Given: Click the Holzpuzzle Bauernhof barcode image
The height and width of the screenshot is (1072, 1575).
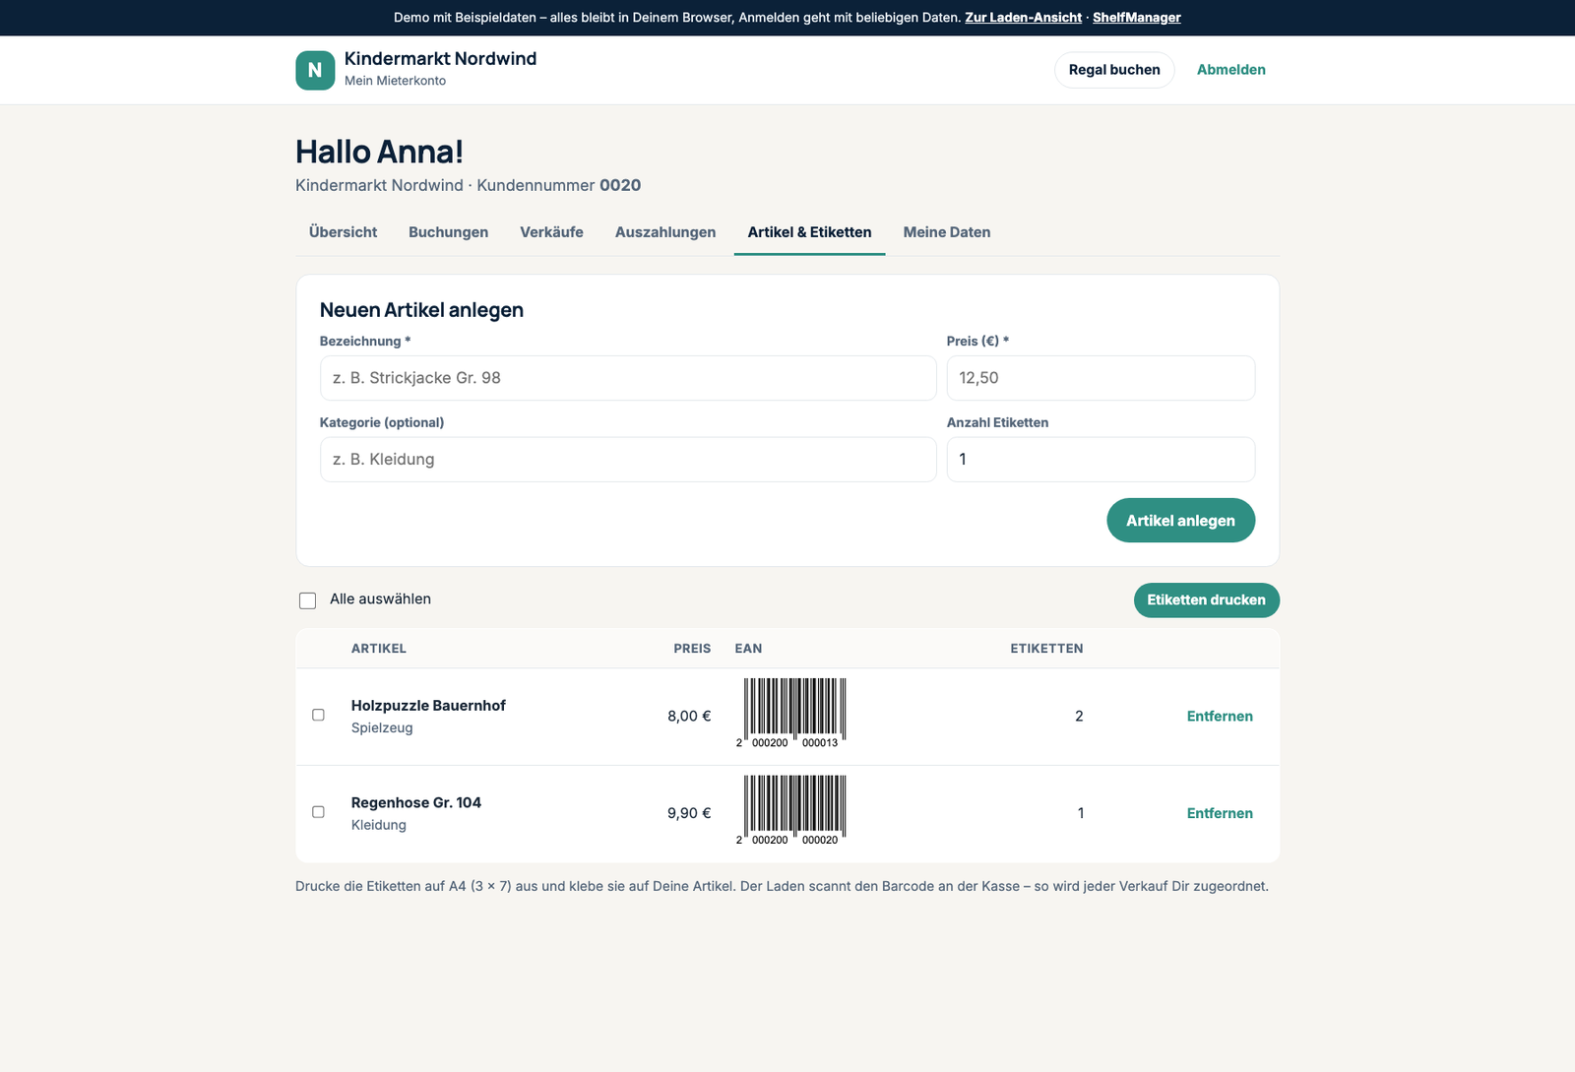Looking at the screenshot, I should [790, 714].
